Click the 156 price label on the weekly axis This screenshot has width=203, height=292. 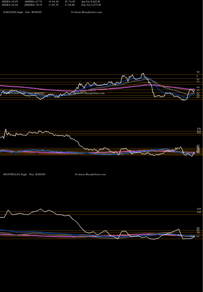[199, 129]
